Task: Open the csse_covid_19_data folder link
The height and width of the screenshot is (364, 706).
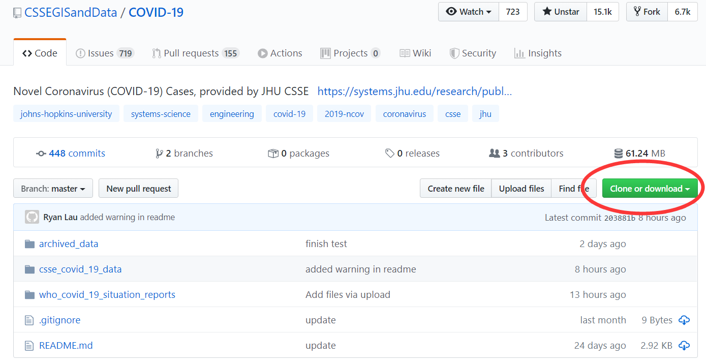Action: (80, 269)
